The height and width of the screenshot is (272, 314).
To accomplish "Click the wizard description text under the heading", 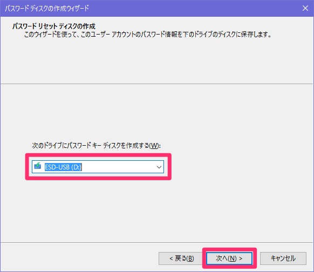I will (148, 35).
